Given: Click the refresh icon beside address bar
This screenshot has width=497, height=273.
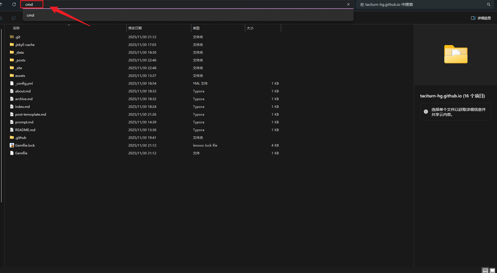Looking at the screenshot, I should pos(14,4).
